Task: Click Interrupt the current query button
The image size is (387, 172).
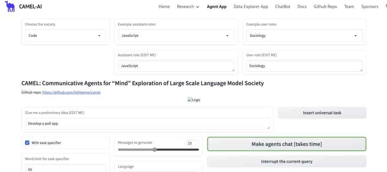Action: point(287,162)
